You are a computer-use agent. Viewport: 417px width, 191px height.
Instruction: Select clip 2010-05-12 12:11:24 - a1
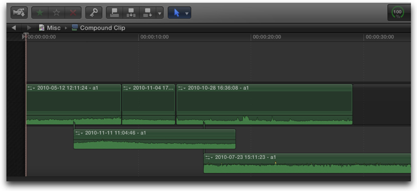(x=73, y=104)
